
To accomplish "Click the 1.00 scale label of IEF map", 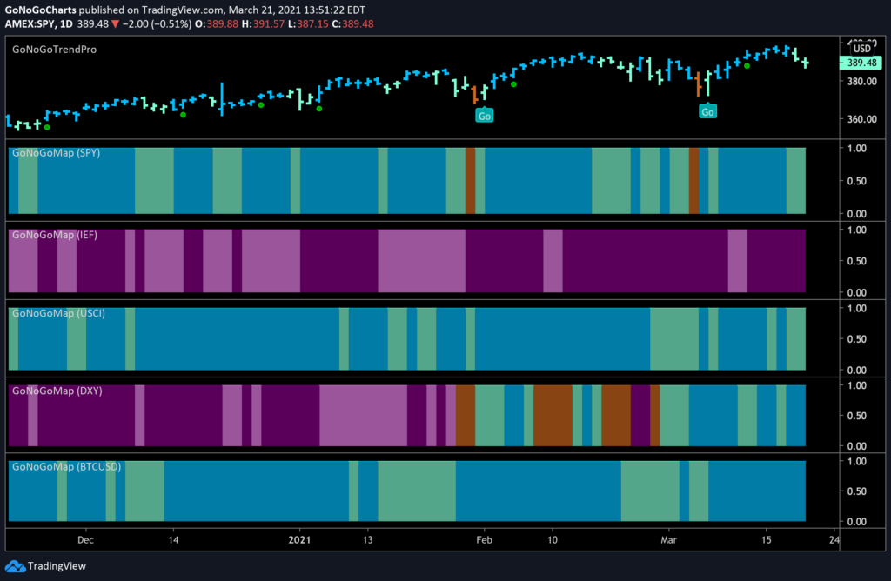I will click(x=857, y=230).
